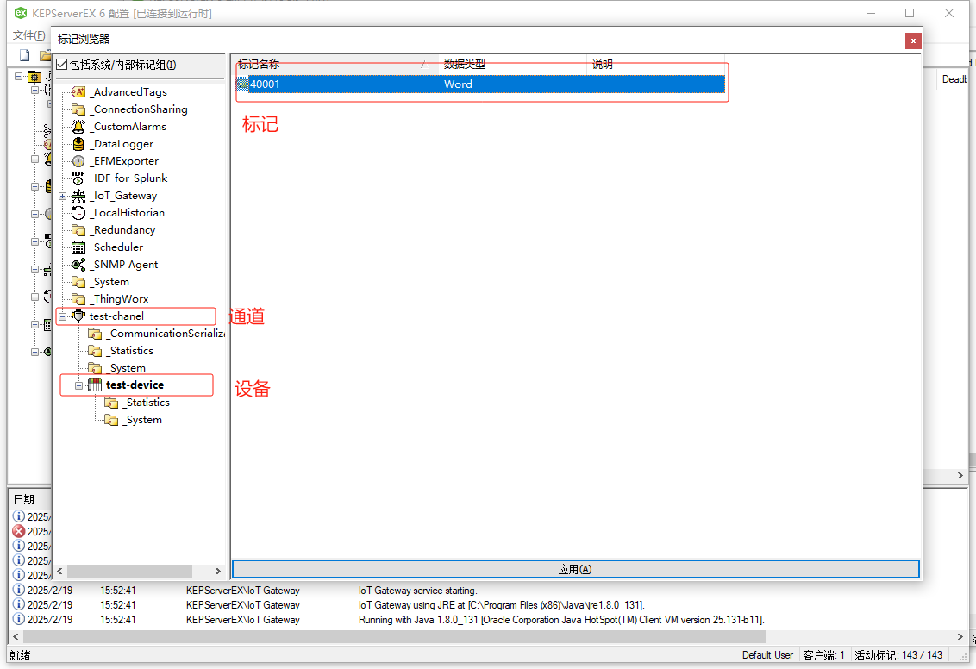
Task: Select the _ConnectionSharing folder icon
Action: click(x=78, y=109)
